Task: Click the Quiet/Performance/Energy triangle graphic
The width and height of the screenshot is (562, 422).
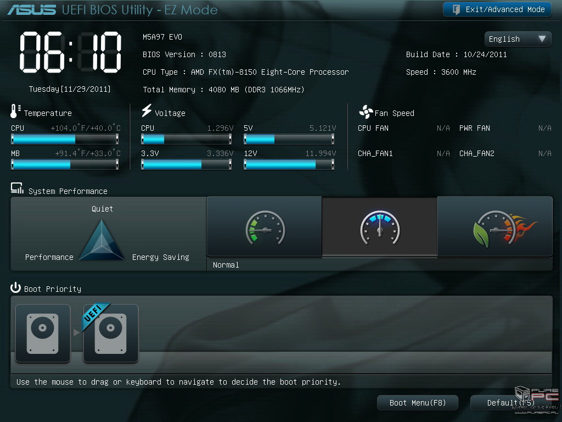Action: [x=102, y=240]
